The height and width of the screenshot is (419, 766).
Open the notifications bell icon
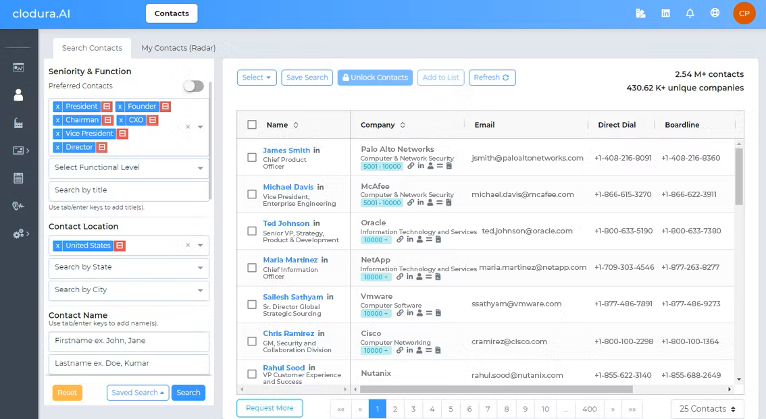click(x=690, y=13)
